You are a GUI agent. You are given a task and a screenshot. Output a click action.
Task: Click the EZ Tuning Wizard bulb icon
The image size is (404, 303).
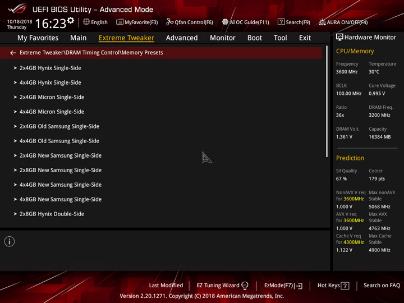245,286
